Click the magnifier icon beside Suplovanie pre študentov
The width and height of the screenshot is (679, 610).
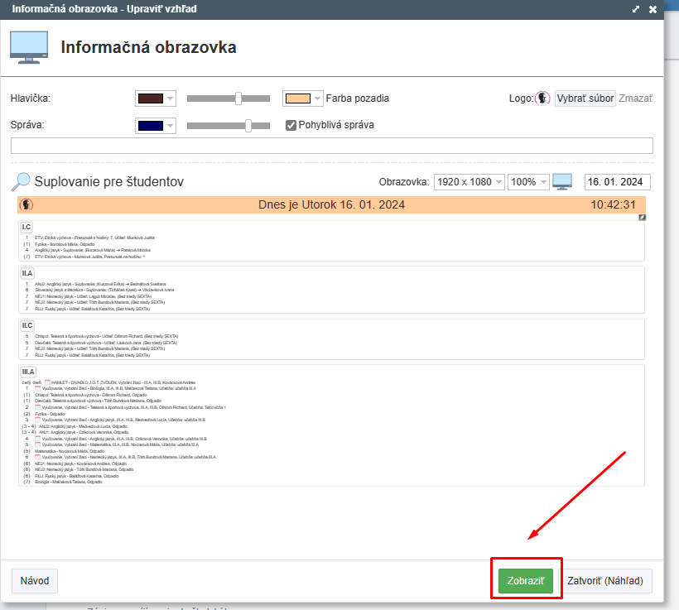click(x=22, y=181)
